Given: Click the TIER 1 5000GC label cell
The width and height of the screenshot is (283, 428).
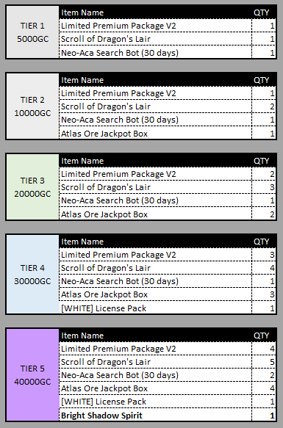Looking at the screenshot, I should (x=32, y=32).
